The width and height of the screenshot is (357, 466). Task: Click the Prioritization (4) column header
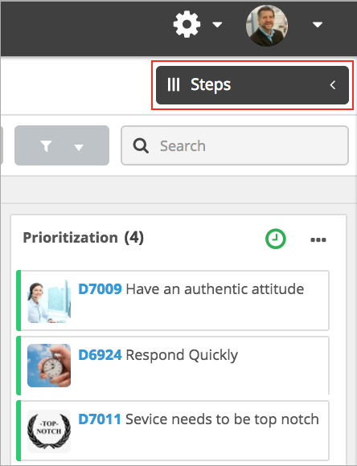point(84,238)
